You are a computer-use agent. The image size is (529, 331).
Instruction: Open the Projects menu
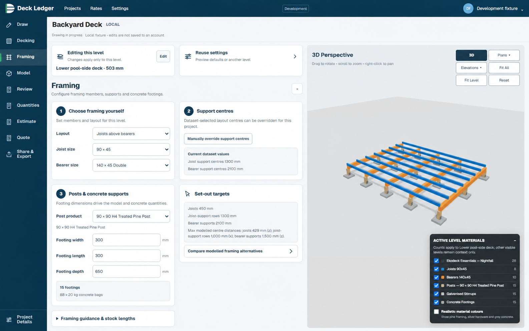pos(72,8)
